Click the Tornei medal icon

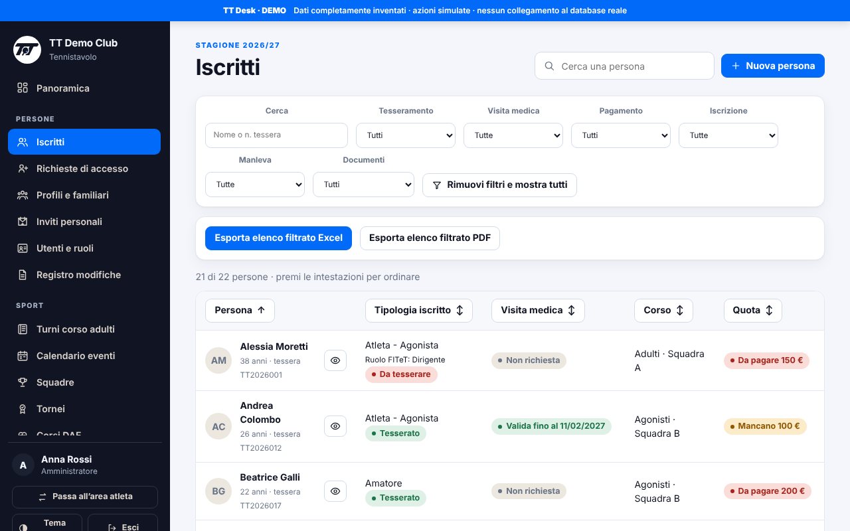pyautogui.click(x=23, y=409)
